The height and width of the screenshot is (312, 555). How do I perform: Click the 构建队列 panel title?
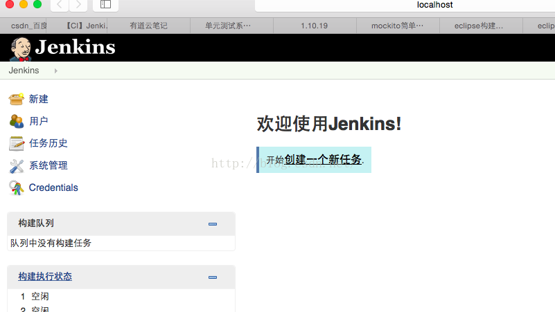click(36, 223)
